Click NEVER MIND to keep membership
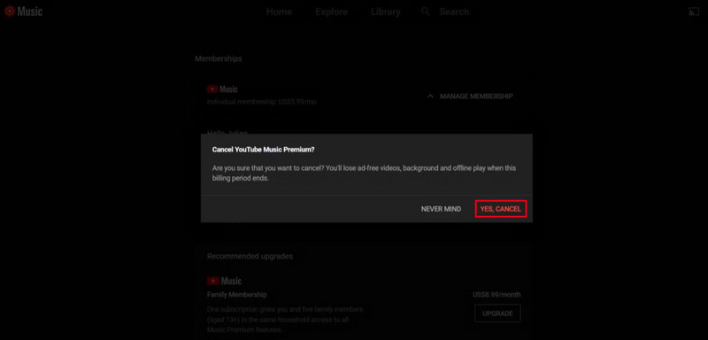Screen dimensions: 708x340 pos(441,209)
